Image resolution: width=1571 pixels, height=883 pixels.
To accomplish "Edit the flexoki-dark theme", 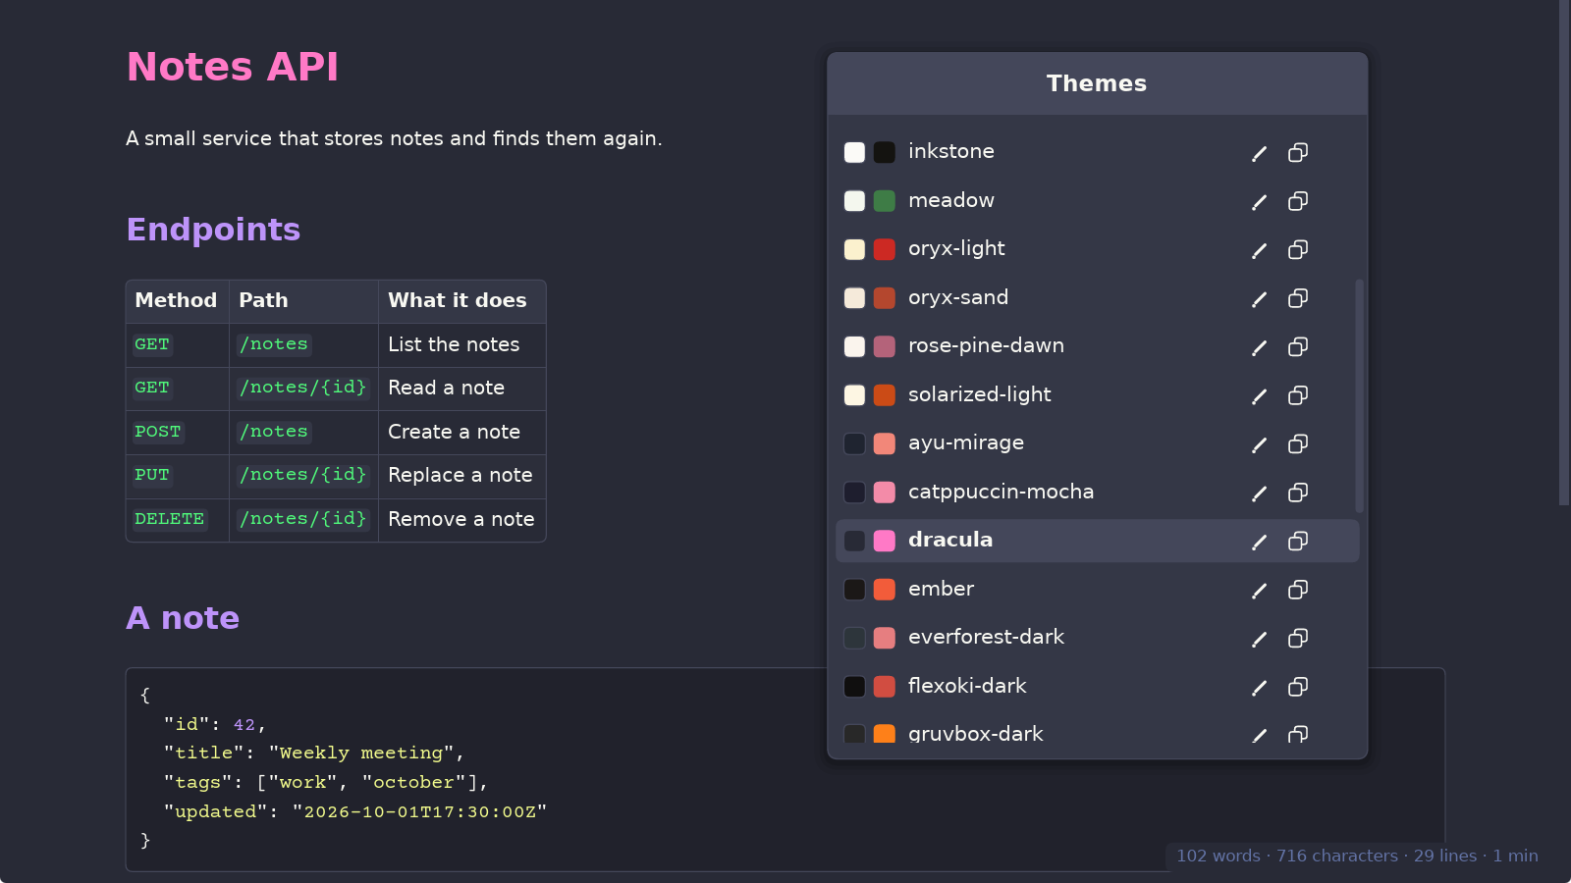I will (x=1259, y=687).
